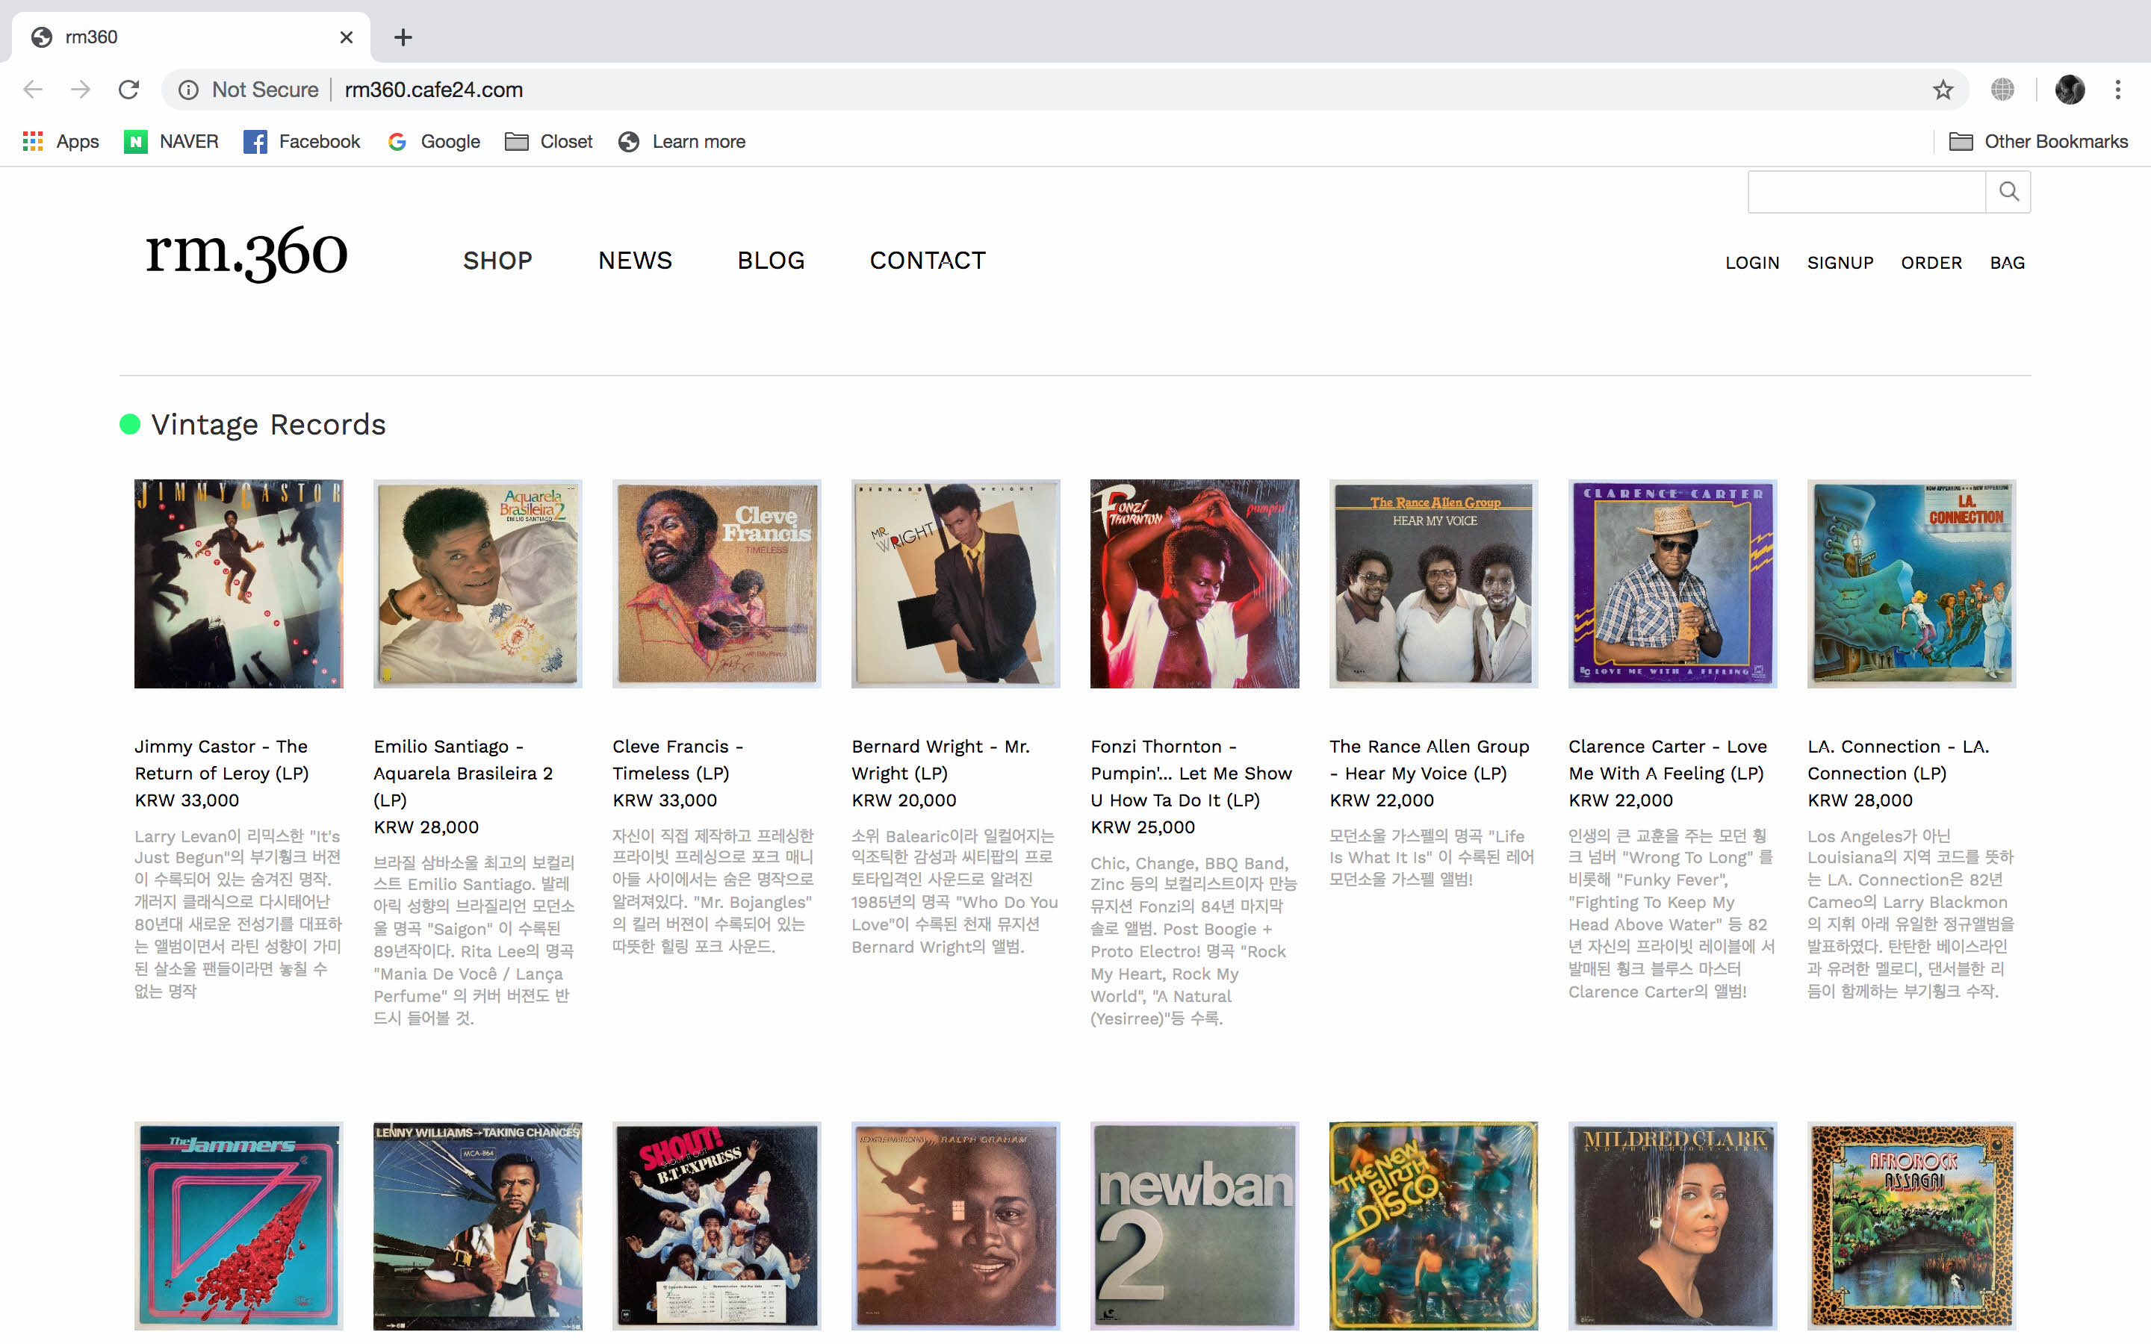This screenshot has height=1344, width=2151.
Task: Open the Fonzi Thornton Pumpin' cover
Action: tap(1194, 584)
